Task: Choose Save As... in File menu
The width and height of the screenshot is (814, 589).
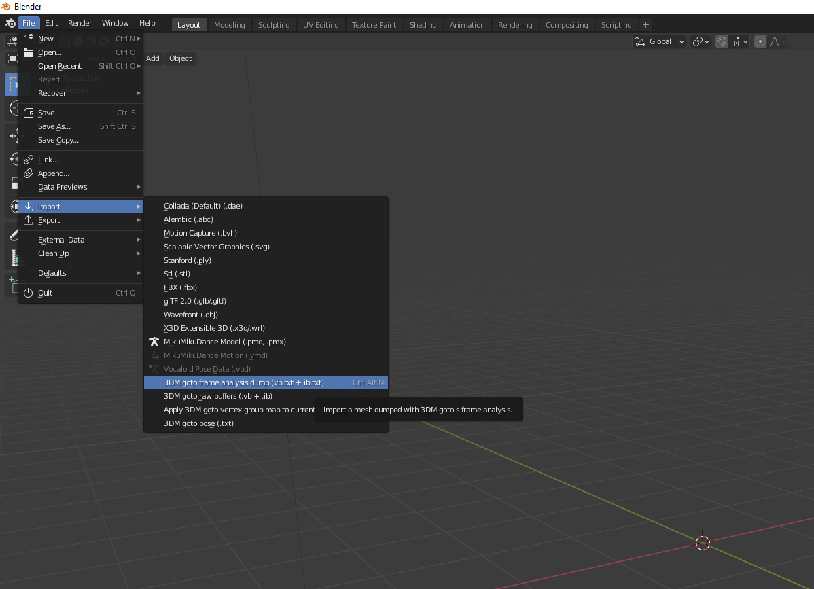Action: [x=80, y=126]
